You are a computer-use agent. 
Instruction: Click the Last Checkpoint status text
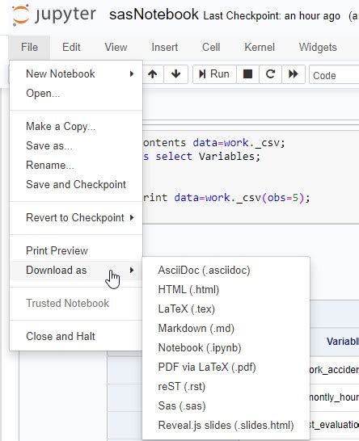click(x=272, y=16)
